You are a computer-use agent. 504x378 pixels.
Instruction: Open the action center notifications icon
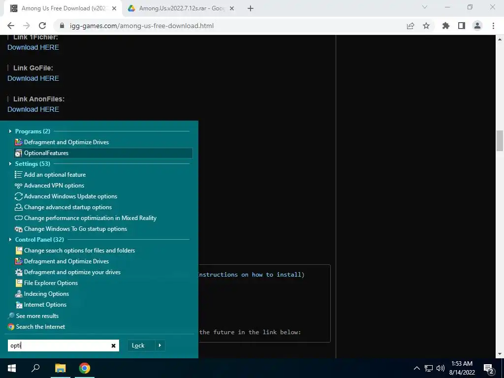(x=489, y=368)
